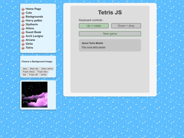Viewport: 184px width, 138px height.
Task: Visit the Harry potter page
Action: (34, 20)
